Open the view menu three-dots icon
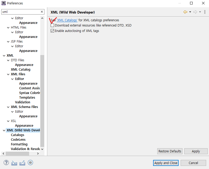 coord(205,12)
